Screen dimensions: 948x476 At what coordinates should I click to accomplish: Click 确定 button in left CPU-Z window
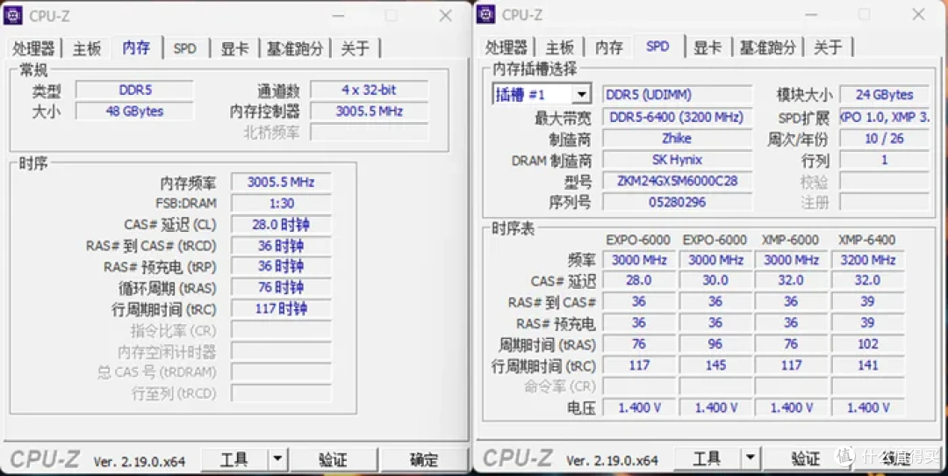[x=424, y=459]
